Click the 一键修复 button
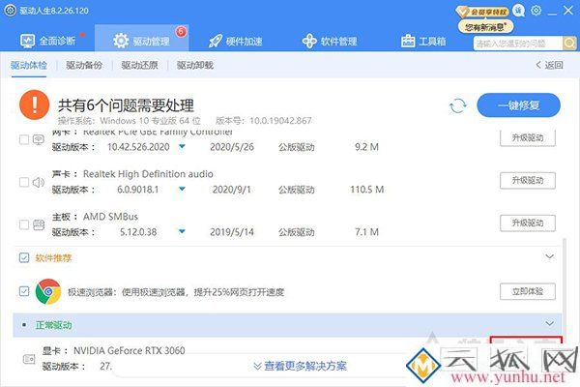 tap(518, 105)
